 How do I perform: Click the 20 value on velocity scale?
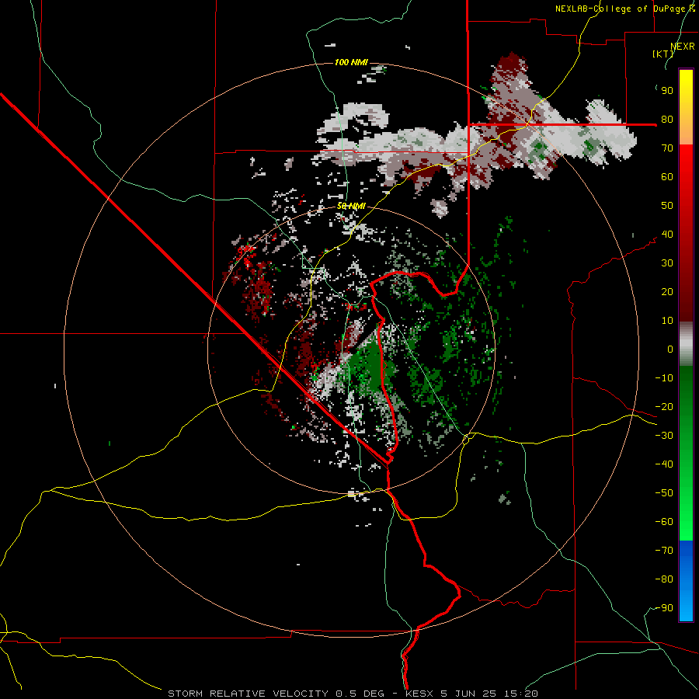[667, 291]
